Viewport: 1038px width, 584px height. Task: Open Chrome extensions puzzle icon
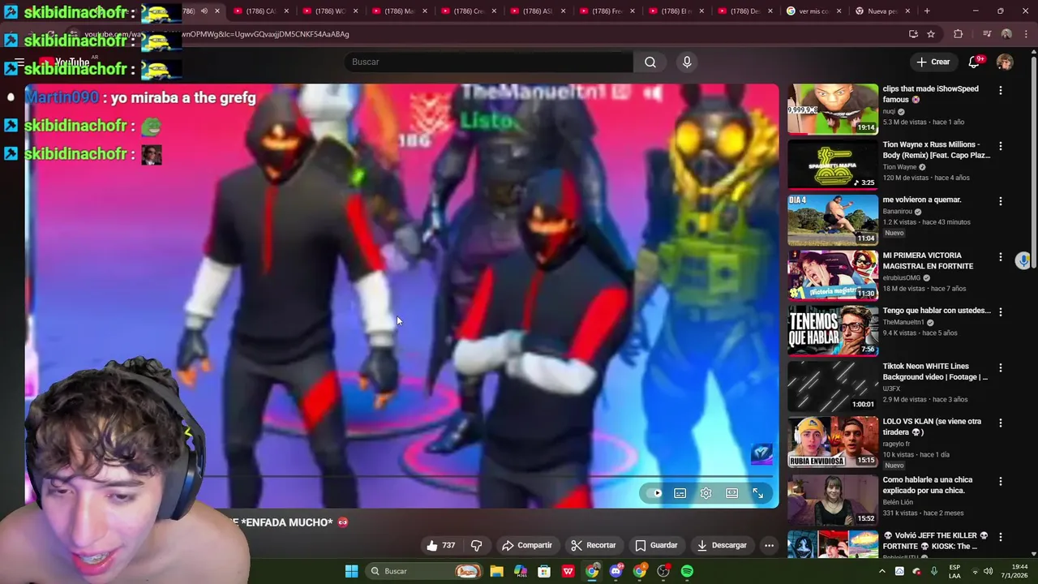pyautogui.click(x=958, y=34)
